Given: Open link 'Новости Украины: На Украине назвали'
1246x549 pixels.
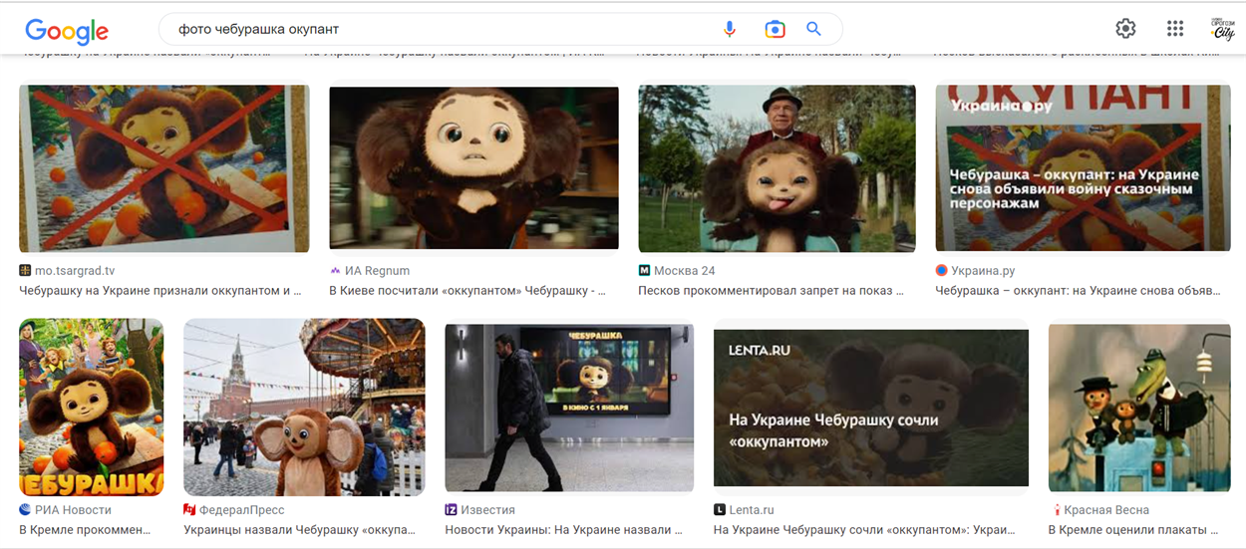Looking at the screenshot, I should pos(563,530).
